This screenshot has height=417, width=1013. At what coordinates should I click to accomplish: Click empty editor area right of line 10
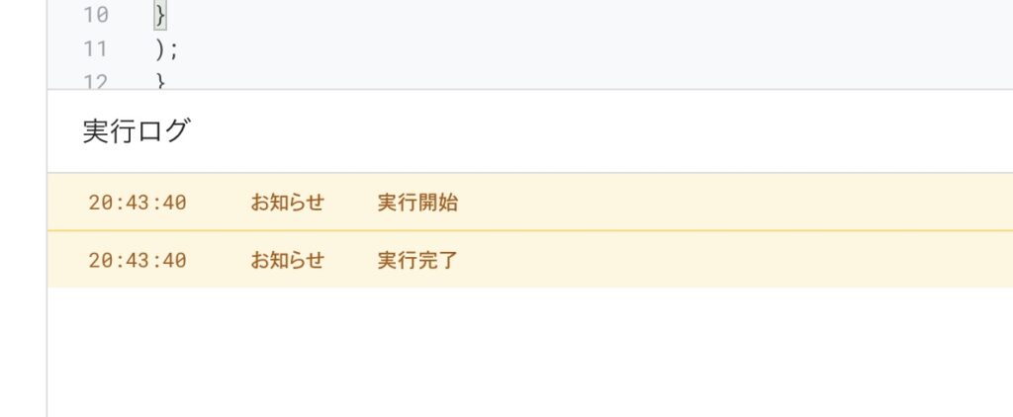coord(594,16)
